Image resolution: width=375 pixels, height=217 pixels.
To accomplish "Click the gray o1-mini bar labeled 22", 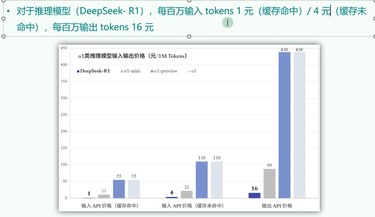I will 187,195.
